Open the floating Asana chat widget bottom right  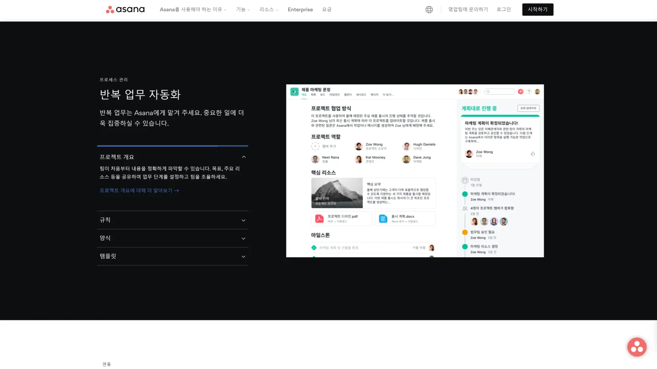(636, 347)
